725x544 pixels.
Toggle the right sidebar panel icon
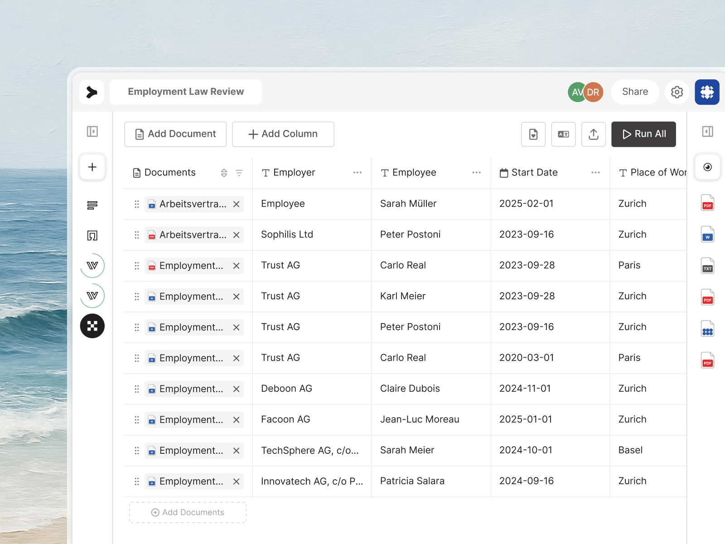[707, 131]
